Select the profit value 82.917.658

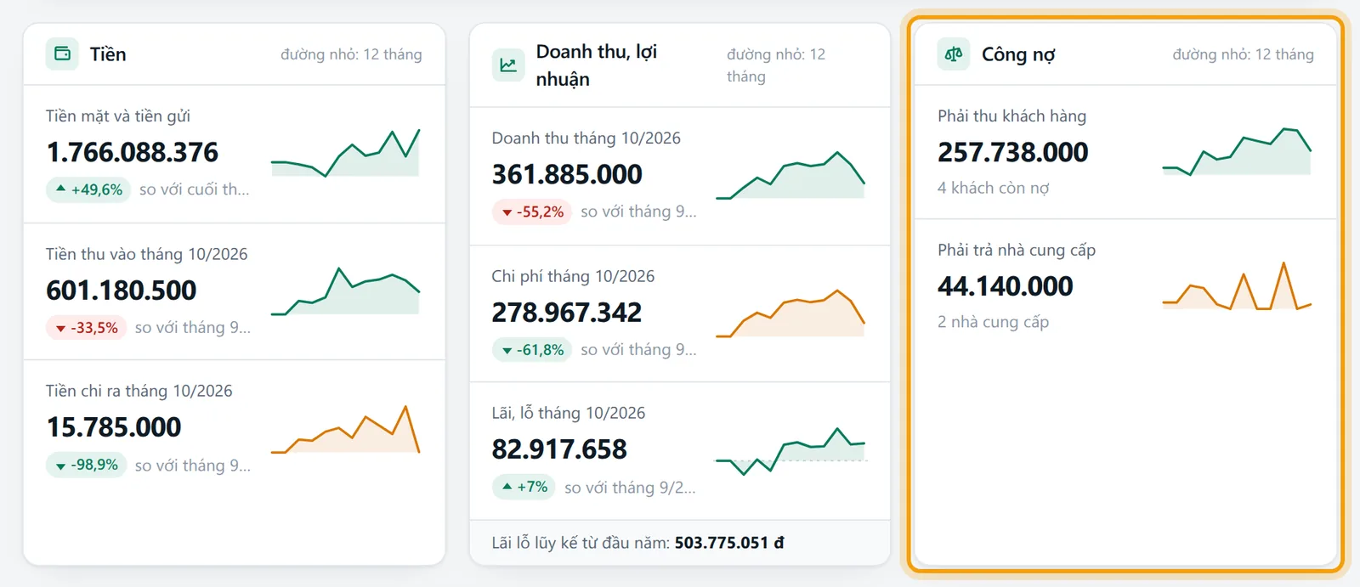click(559, 449)
